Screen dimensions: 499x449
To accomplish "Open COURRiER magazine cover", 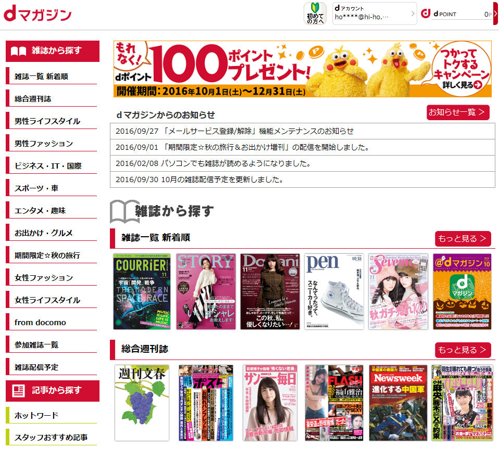I will coord(142,291).
